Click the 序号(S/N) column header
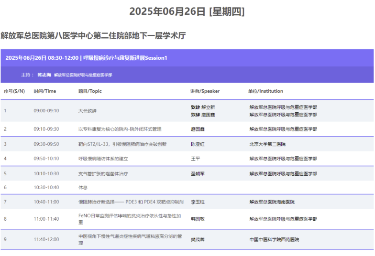The image size is (375, 256). click(x=14, y=91)
